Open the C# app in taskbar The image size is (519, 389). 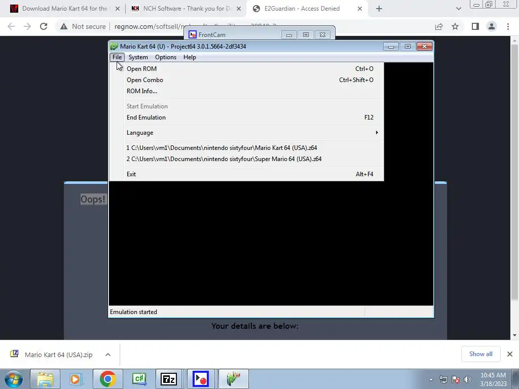click(139, 379)
